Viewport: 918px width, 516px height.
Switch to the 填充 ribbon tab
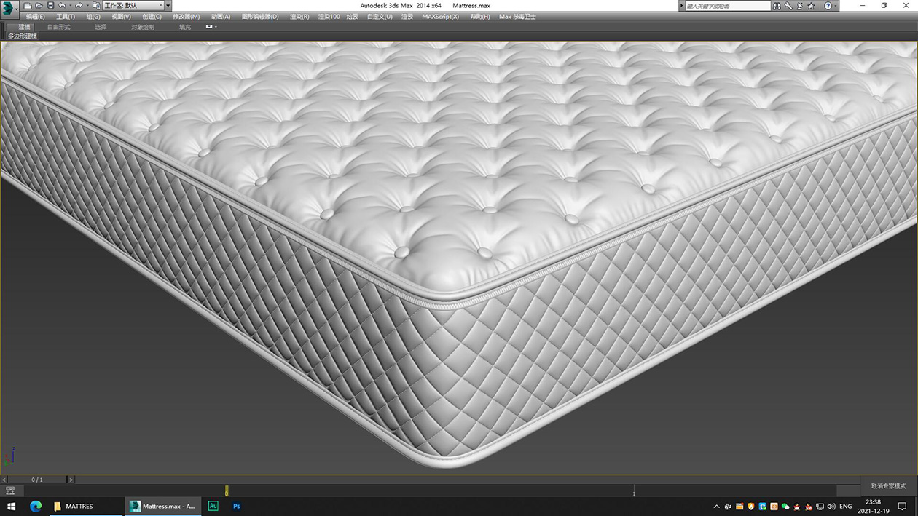(185, 27)
